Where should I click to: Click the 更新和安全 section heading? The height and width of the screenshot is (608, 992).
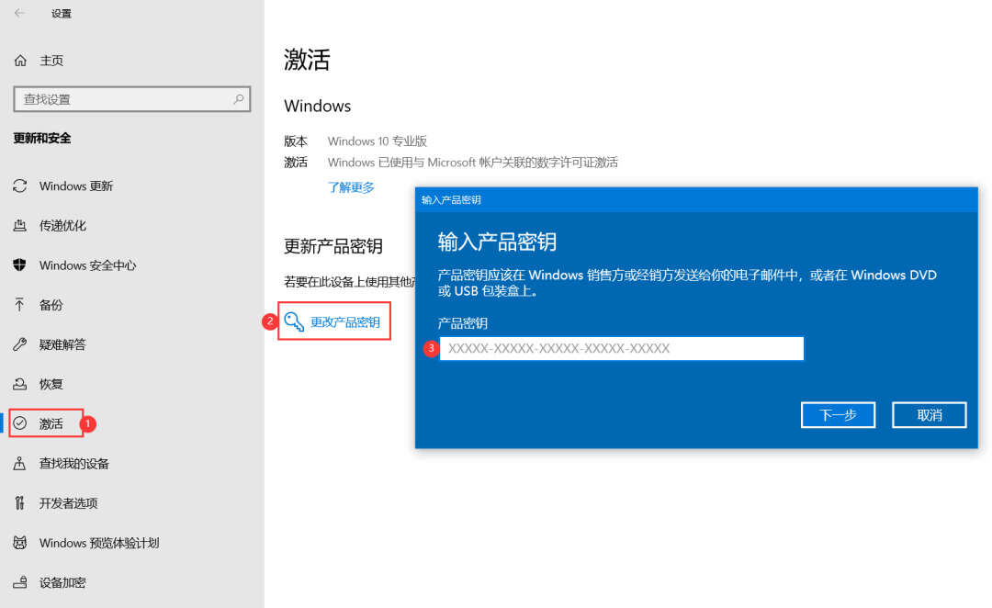coord(42,138)
